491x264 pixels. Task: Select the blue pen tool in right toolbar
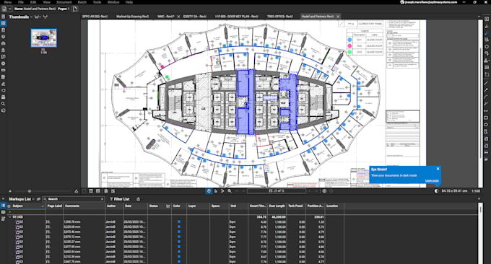[487, 33]
